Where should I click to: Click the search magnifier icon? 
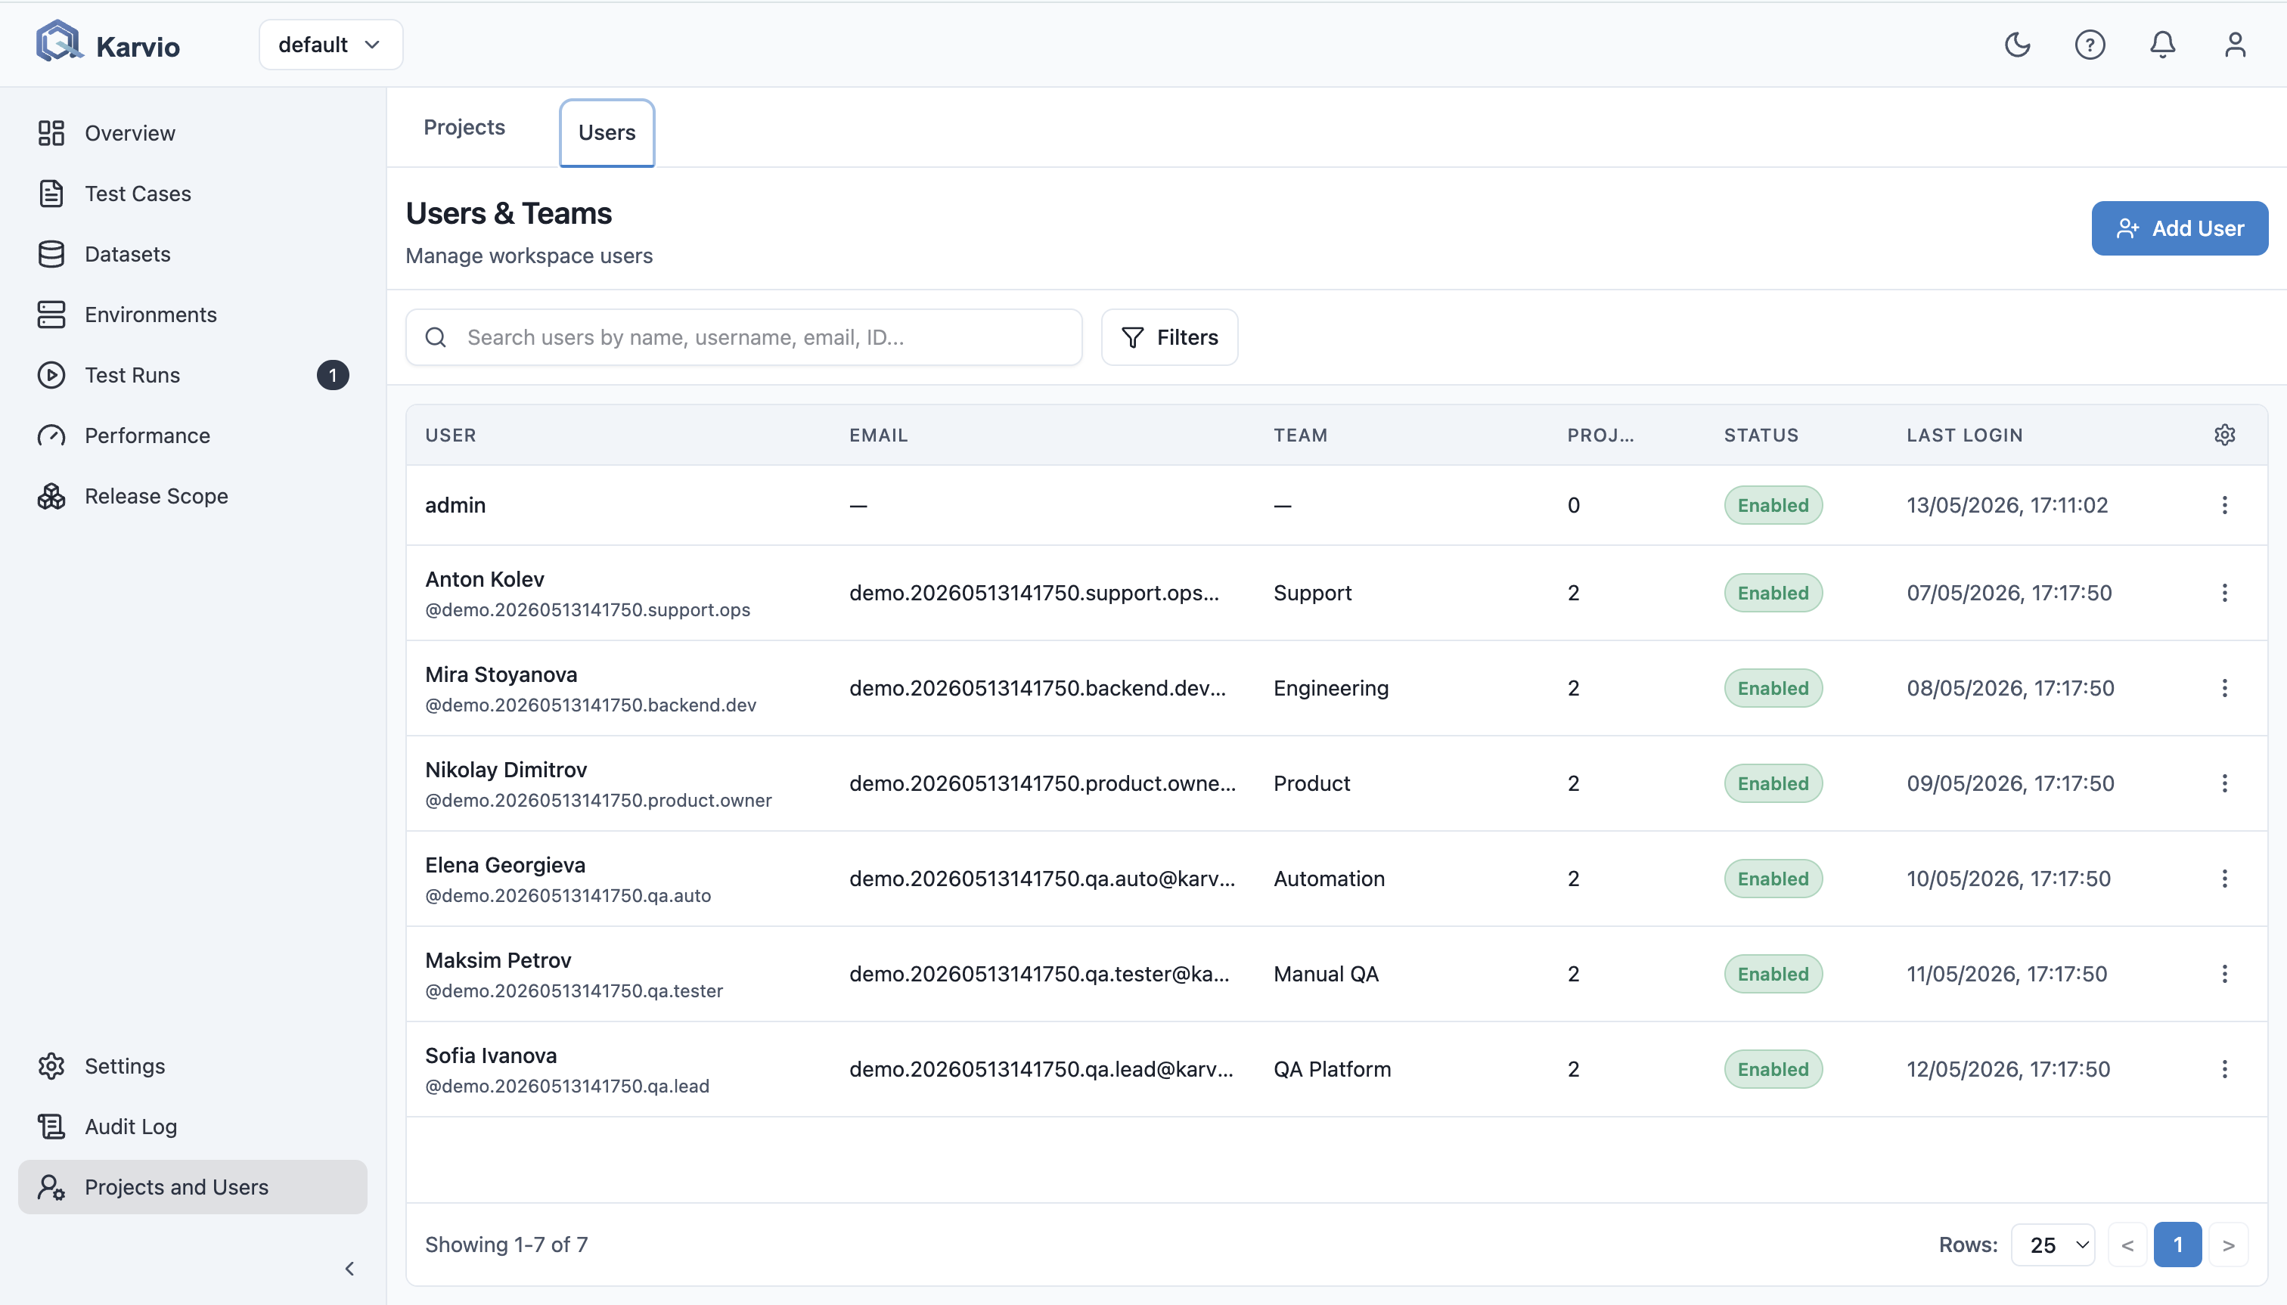(436, 337)
